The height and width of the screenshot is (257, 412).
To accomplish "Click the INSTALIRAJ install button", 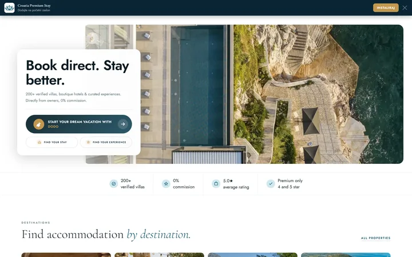I will (386, 7).
